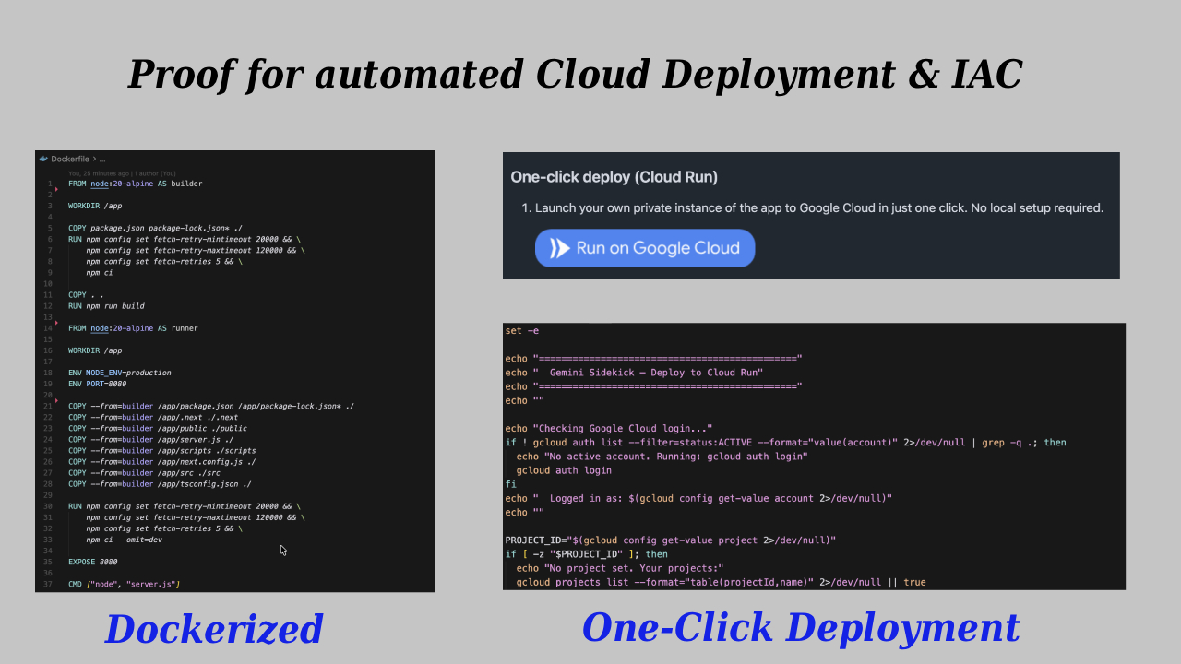Click the COPY line for /app/public
1181x664 pixels.
tap(158, 429)
